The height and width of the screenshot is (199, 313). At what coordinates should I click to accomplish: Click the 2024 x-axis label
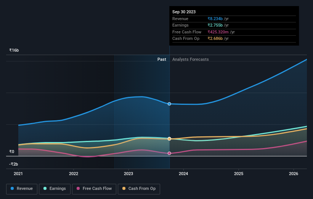click(x=183, y=174)
